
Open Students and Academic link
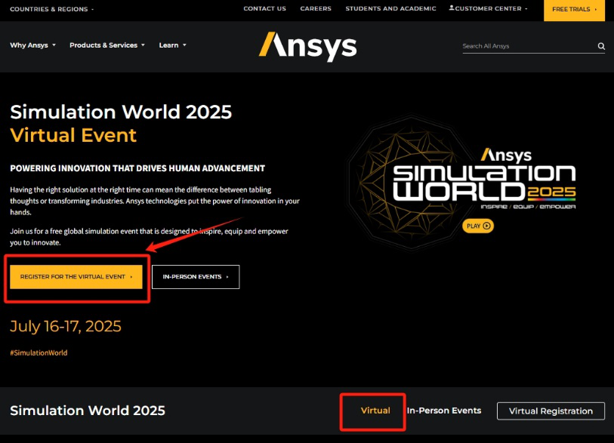point(390,8)
